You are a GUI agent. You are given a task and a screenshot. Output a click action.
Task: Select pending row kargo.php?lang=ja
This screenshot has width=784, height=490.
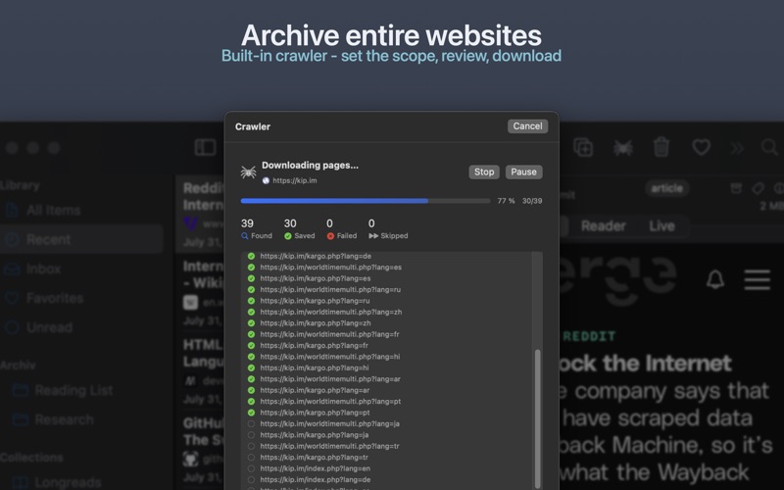click(386, 435)
